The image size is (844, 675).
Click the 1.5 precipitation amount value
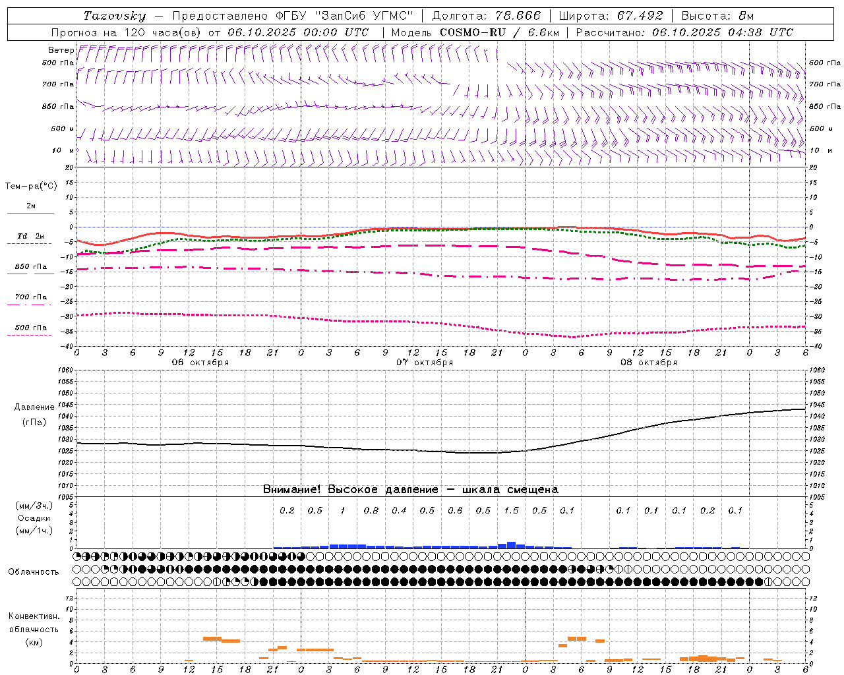coord(511,510)
